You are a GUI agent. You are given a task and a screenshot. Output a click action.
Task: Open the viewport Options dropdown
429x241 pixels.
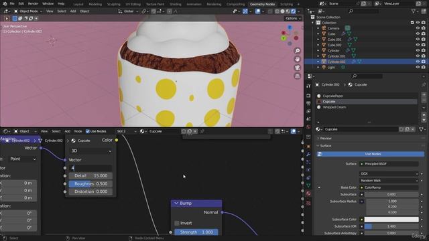pos(293,18)
